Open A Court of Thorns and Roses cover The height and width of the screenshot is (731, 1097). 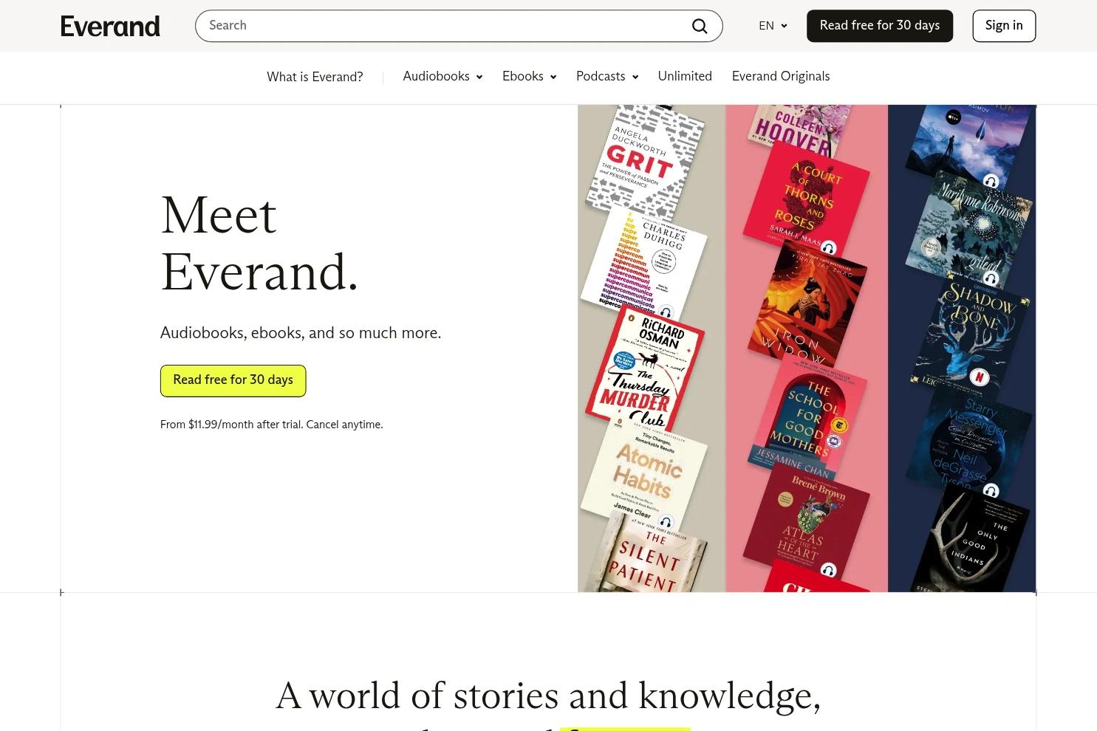[x=807, y=198]
